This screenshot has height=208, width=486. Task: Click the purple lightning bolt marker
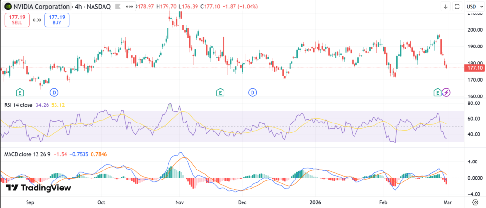click(446, 92)
